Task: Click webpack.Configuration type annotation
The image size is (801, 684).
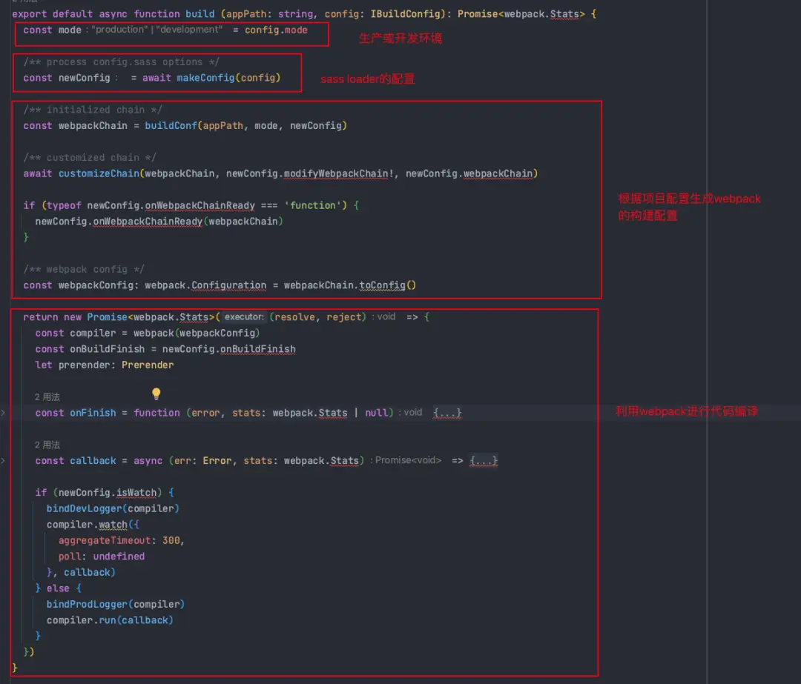Action: point(205,285)
